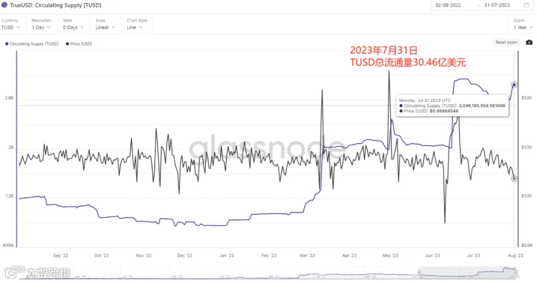Image resolution: width=537 pixels, height=283 pixels.
Task: Click the left handle of the range navigator
Action: pos(418,273)
